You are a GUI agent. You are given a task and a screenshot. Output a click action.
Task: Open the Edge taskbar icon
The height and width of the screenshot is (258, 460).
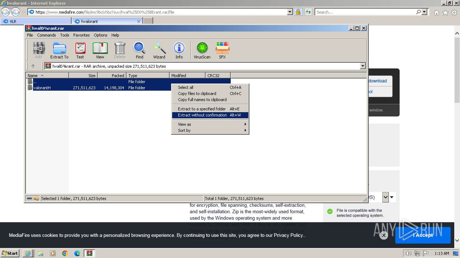click(x=77, y=253)
